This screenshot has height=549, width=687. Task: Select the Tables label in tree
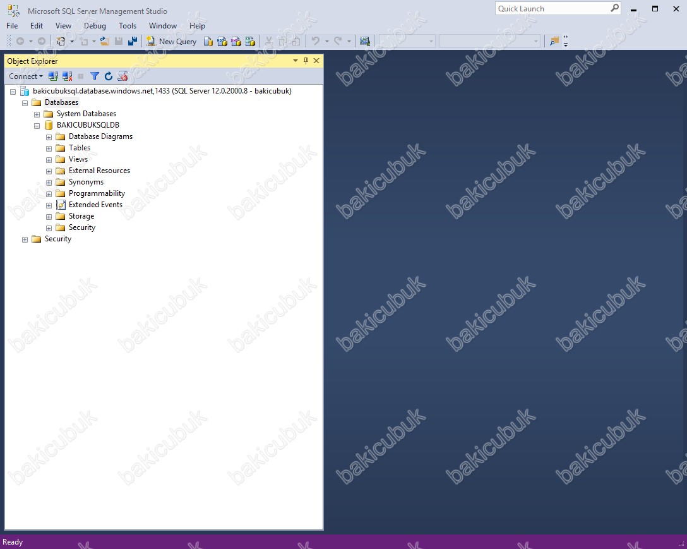(x=80, y=148)
